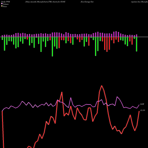Click the Price legend color swatch
Image resolution: width=148 pixels, height=148 pixels.
2,6
